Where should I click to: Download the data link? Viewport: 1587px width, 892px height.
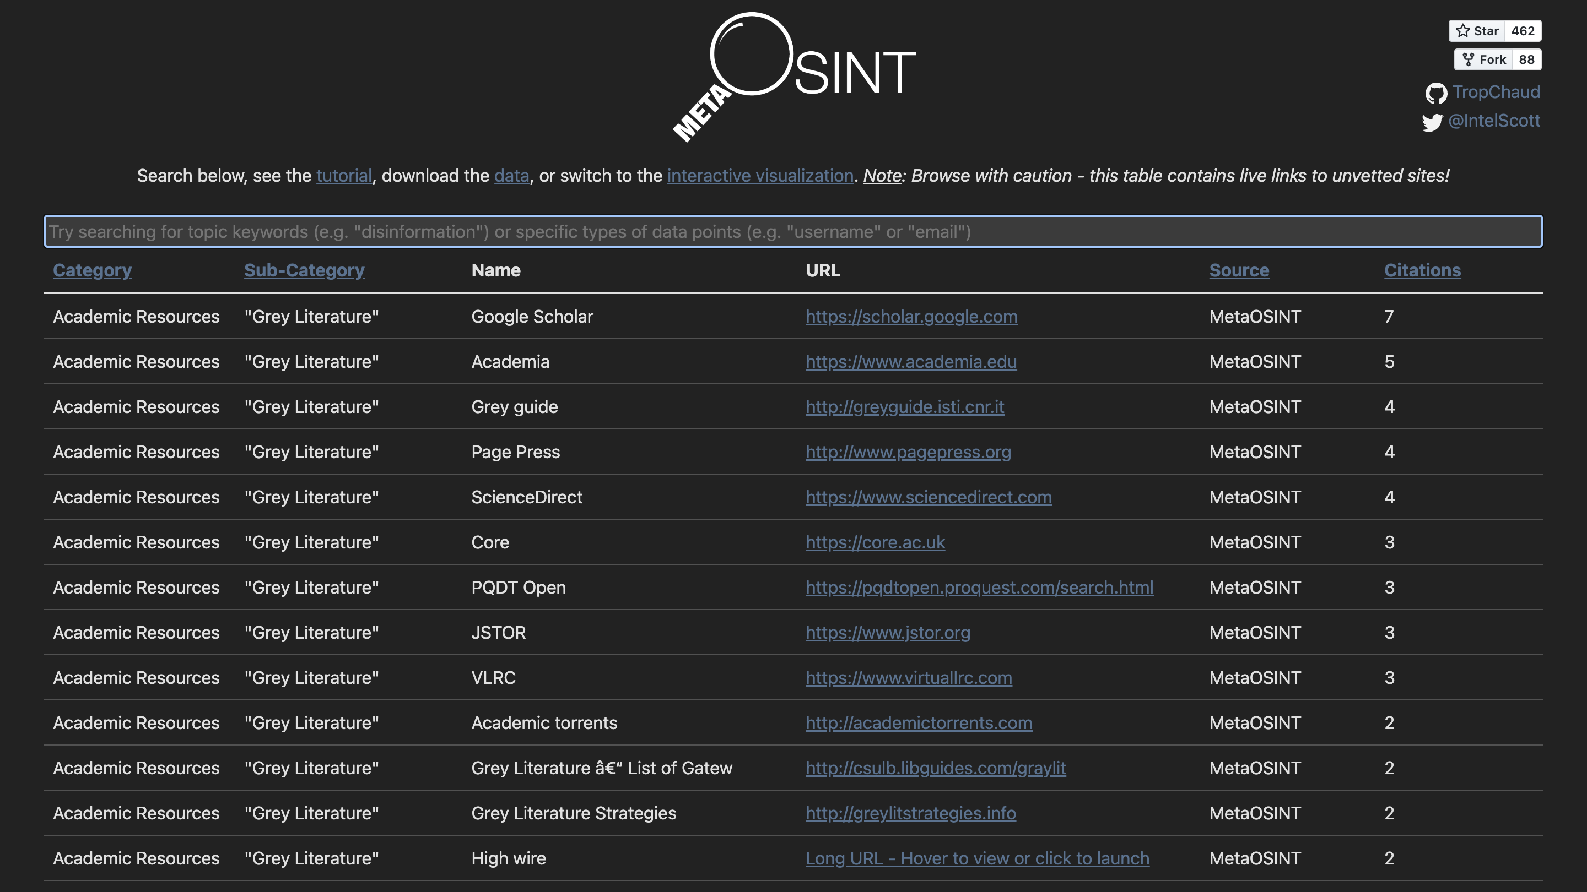point(511,176)
